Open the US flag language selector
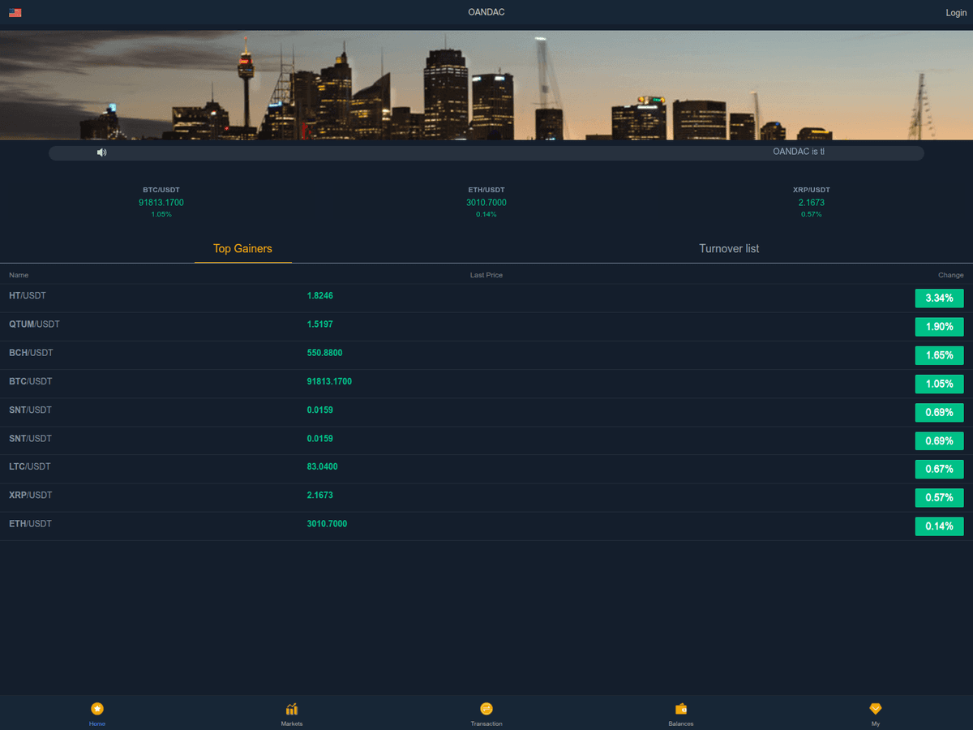 tap(15, 13)
